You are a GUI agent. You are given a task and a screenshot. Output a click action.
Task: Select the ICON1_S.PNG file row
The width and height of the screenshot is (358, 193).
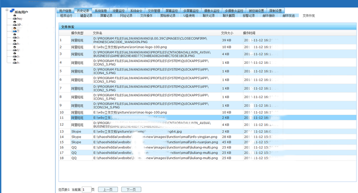[207, 97]
